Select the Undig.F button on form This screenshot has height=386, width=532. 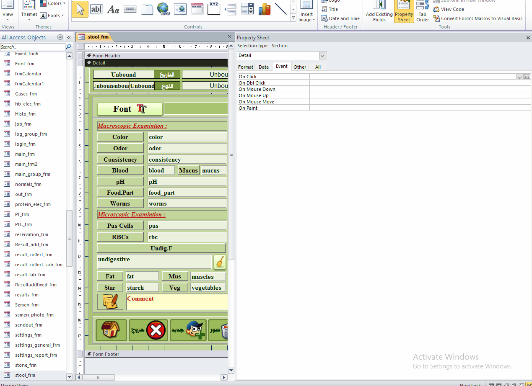(x=161, y=248)
